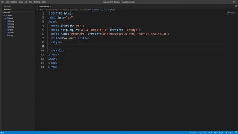This screenshot has height=134, width=238.
Task: Change indentation via Spaces: 2
Action: [x=203, y=133]
